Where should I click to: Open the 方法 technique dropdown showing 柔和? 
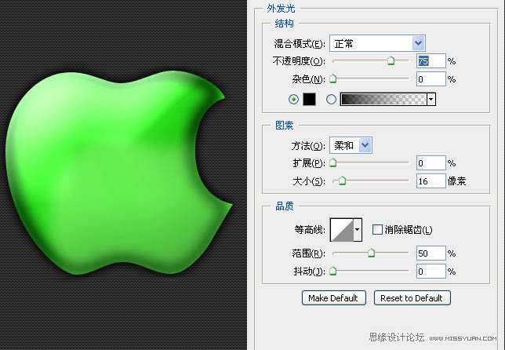tap(351, 145)
